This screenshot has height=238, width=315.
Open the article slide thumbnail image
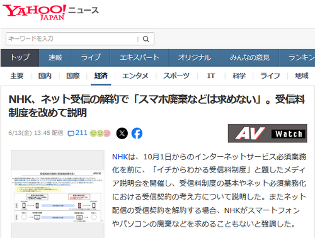point(58,194)
